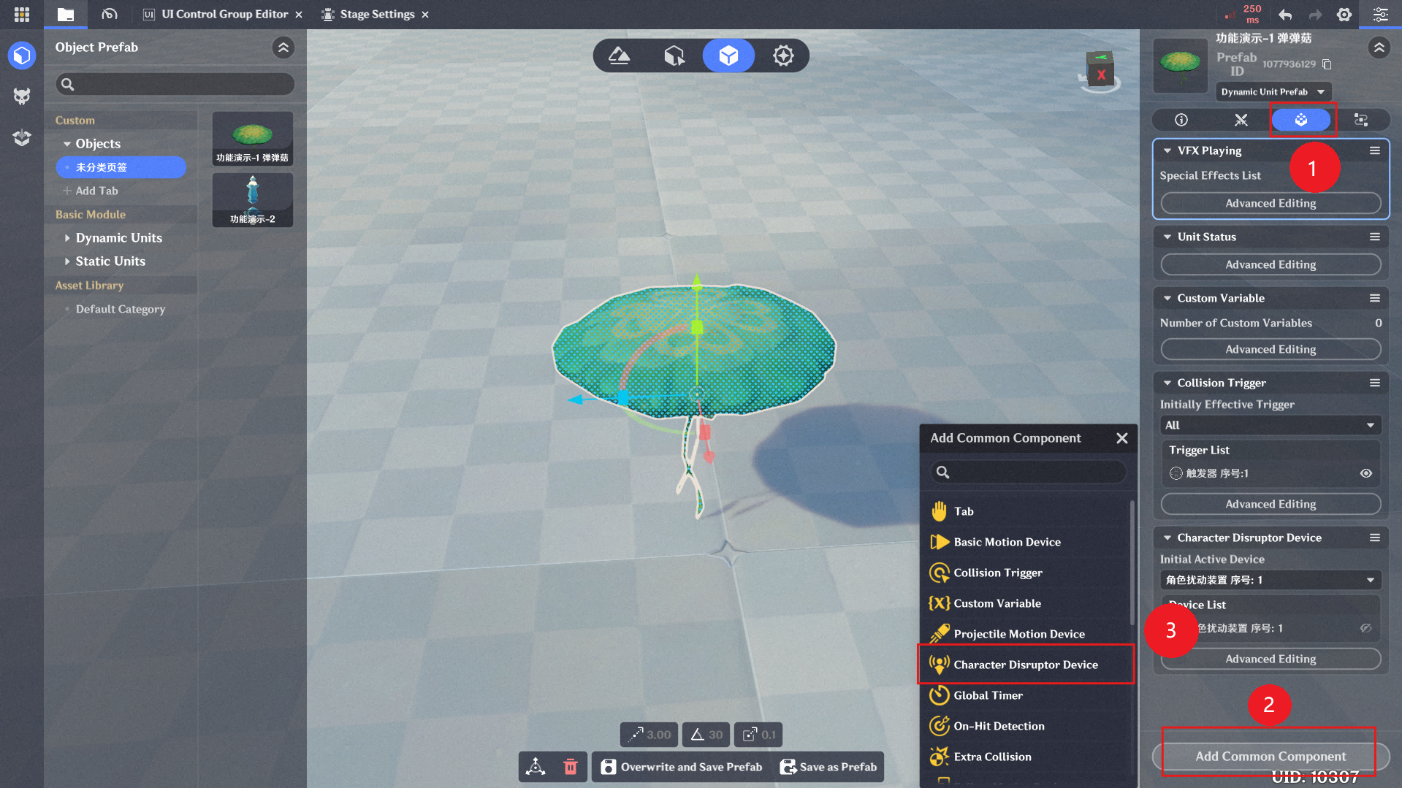Select the cube-with-cursor selection mode

tap(674, 56)
